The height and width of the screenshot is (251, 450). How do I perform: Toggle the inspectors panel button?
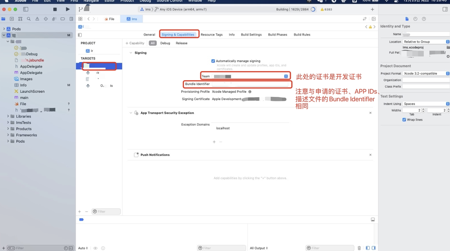tap(445, 9)
